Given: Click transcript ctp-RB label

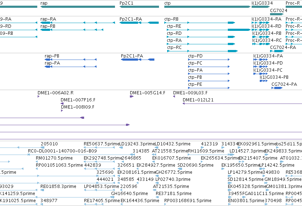Looking at the screenshot, I should coord(171,19).
